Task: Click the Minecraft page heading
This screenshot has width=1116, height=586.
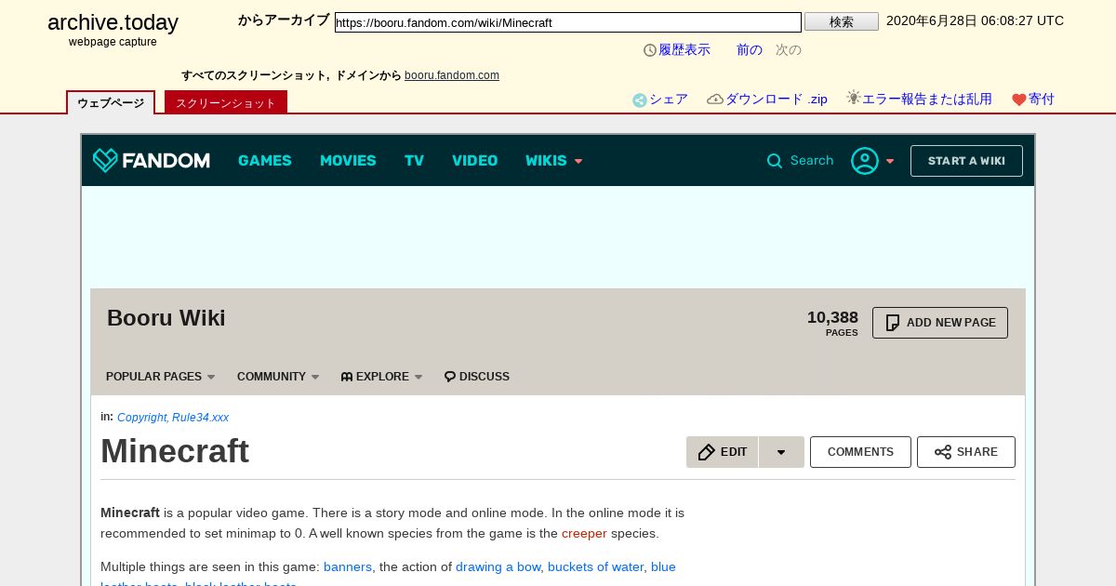Action: [x=175, y=451]
